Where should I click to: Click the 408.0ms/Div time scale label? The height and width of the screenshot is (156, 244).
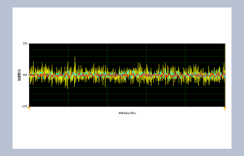[x=127, y=113]
